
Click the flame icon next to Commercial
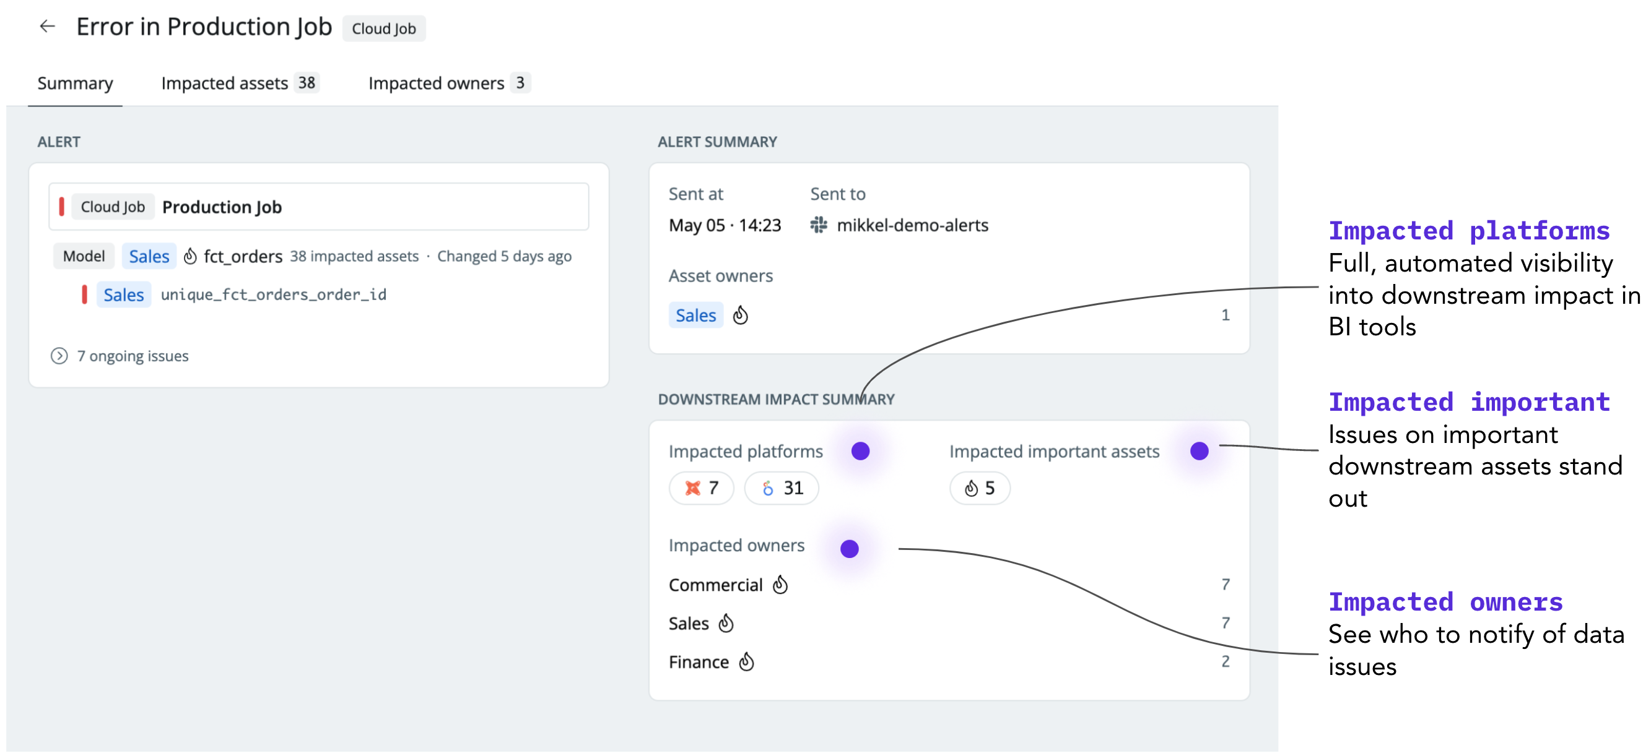[x=780, y=584]
